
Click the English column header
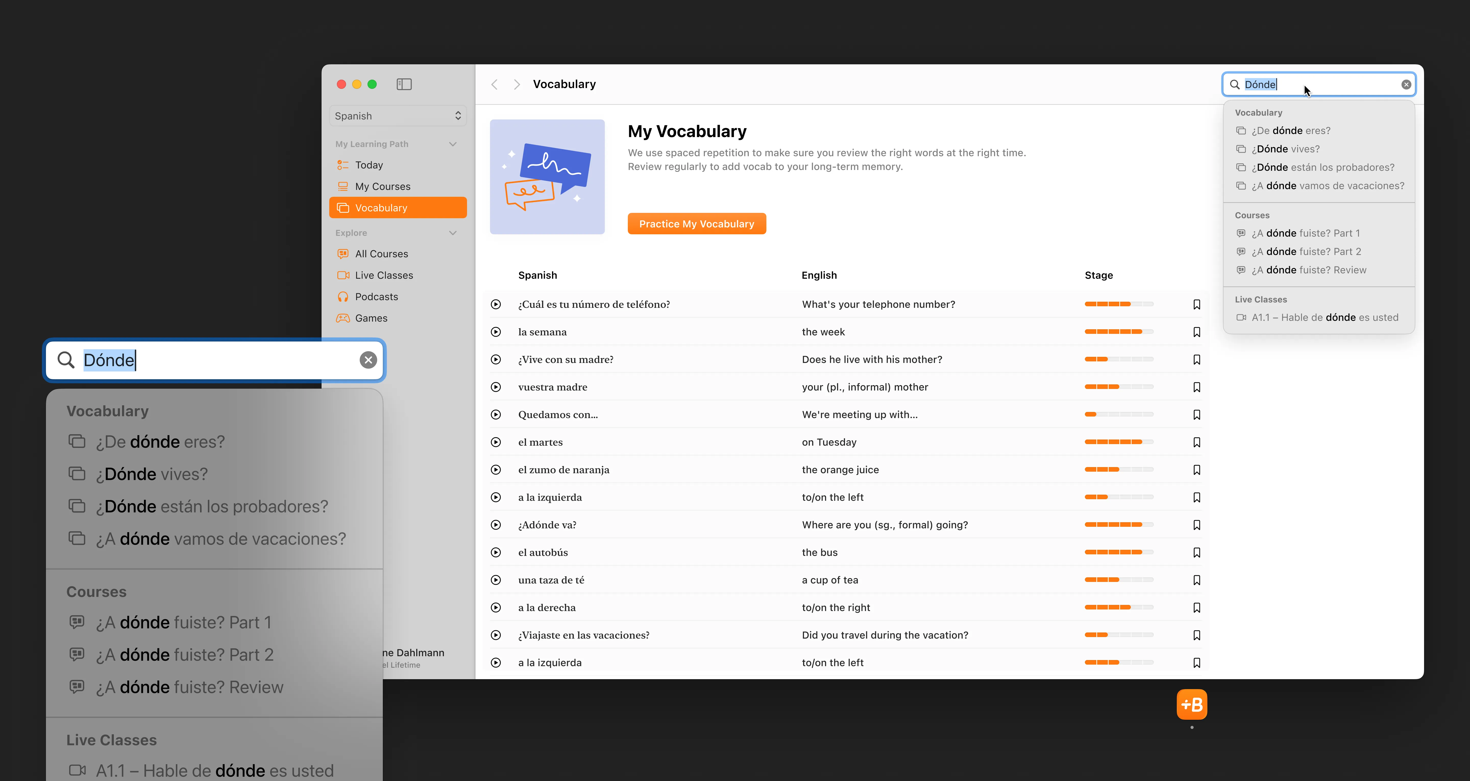(819, 275)
